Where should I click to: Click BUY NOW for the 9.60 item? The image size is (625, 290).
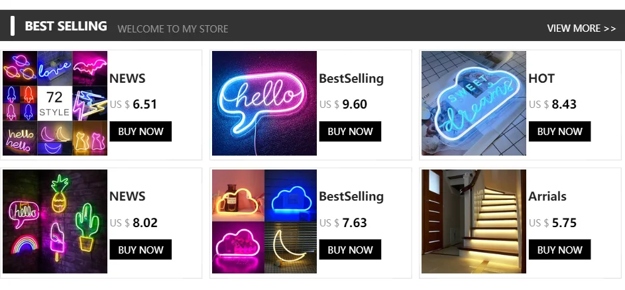[x=350, y=132]
